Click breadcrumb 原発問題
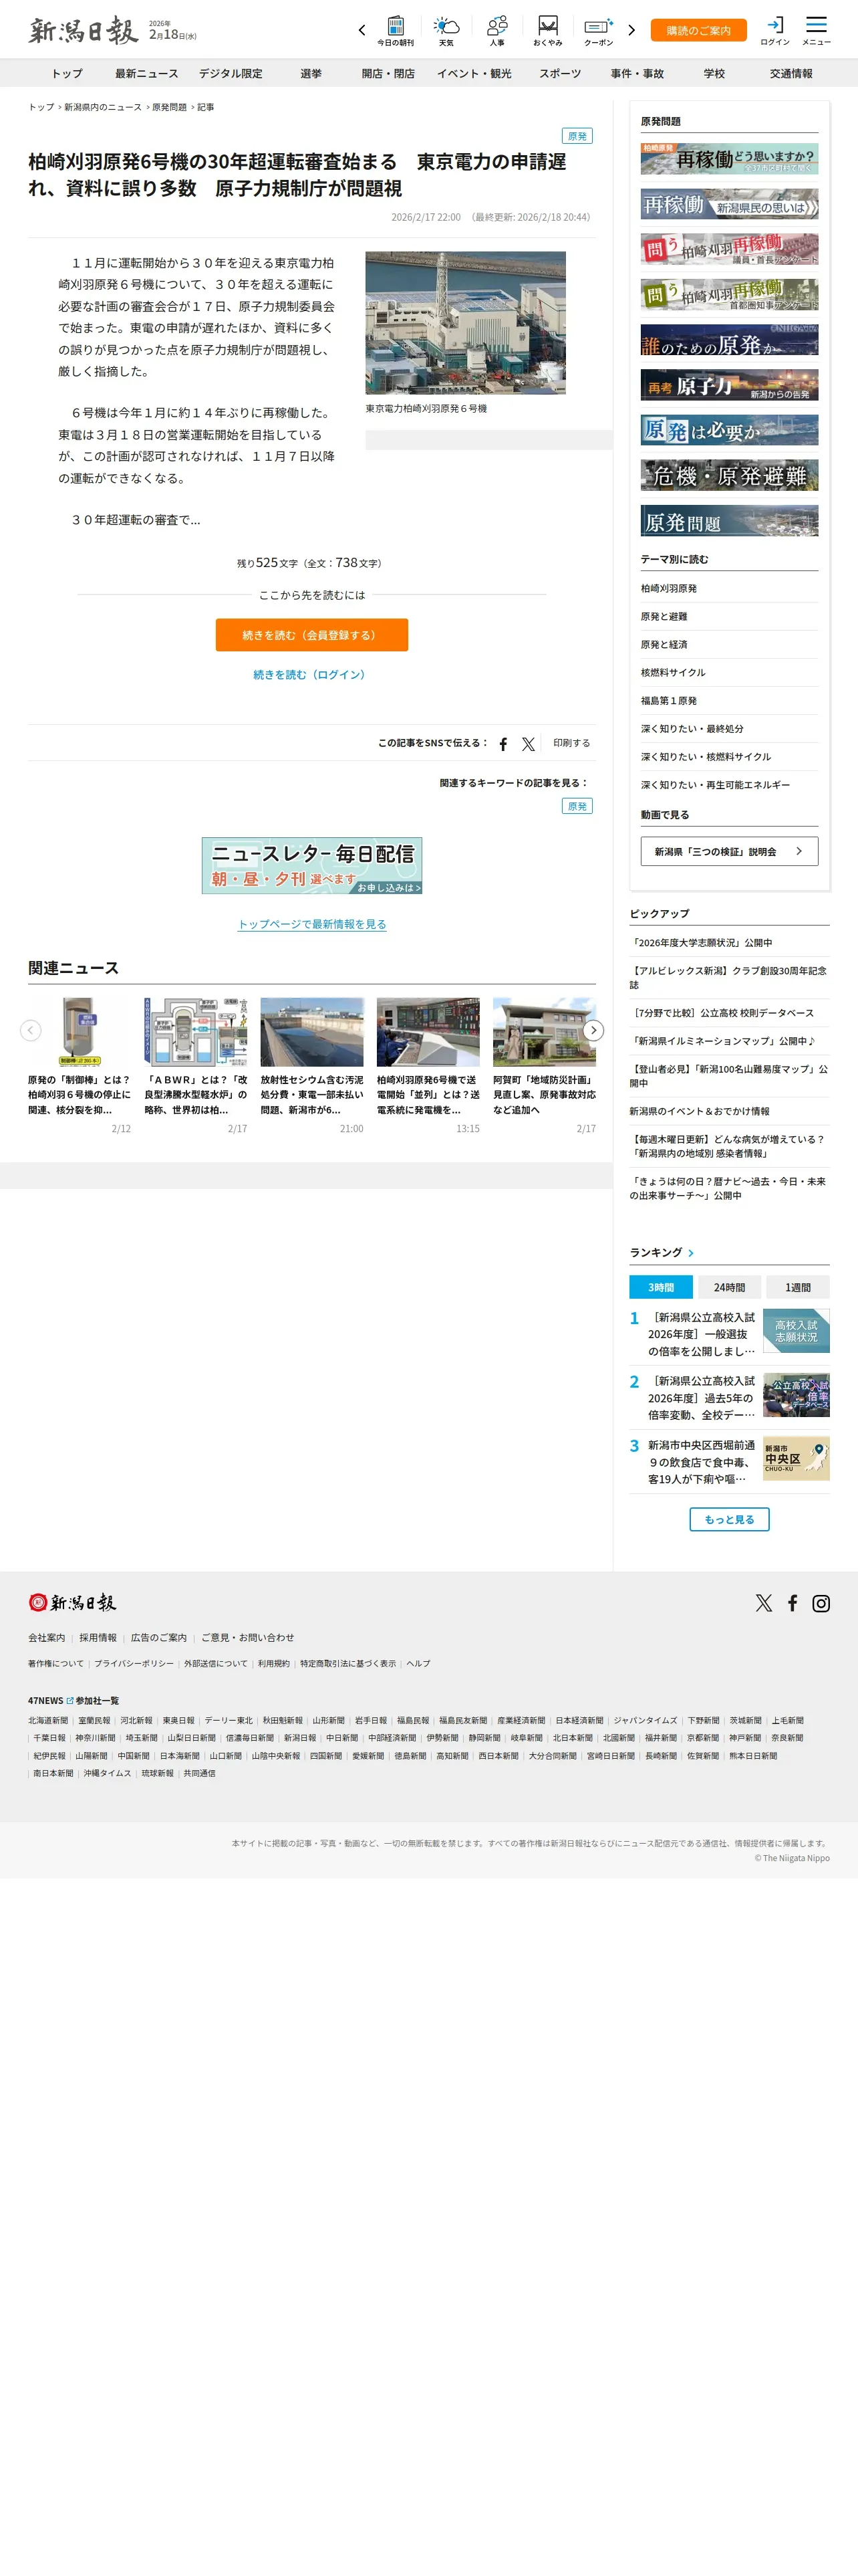Viewport: 858px width, 2576px height. tap(169, 107)
